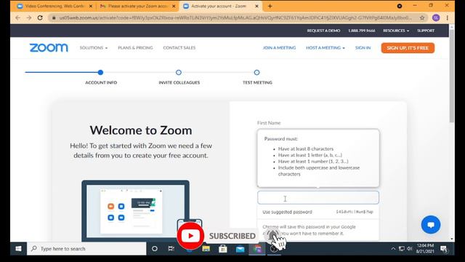Viewport: 465px width, 262px height.
Task: Click the Cortana circle icon
Action: 155,249
